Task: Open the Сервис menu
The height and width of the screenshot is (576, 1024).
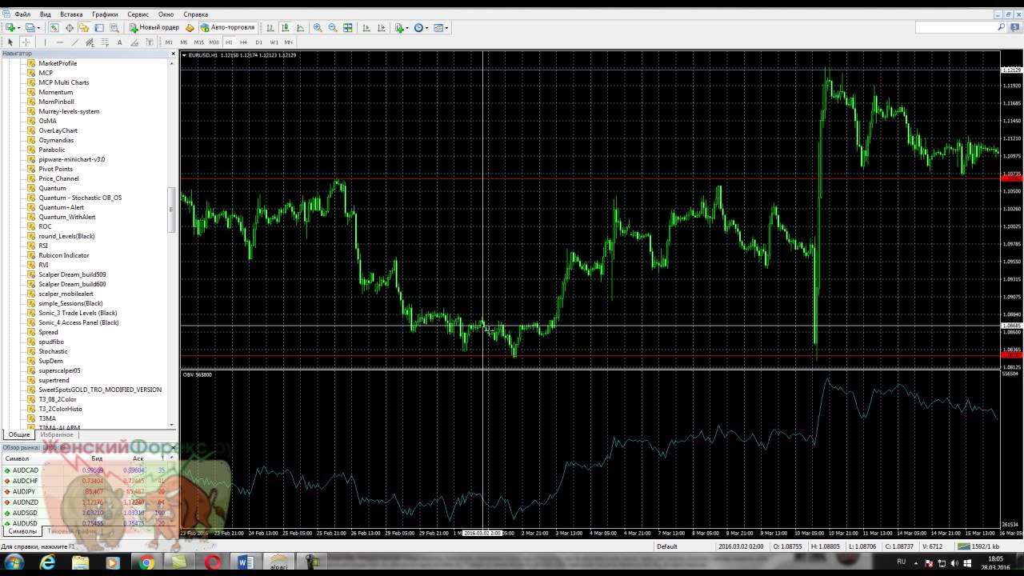Action: [x=138, y=14]
